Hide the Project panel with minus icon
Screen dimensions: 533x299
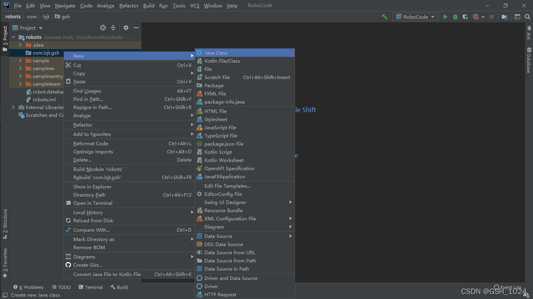point(136,28)
